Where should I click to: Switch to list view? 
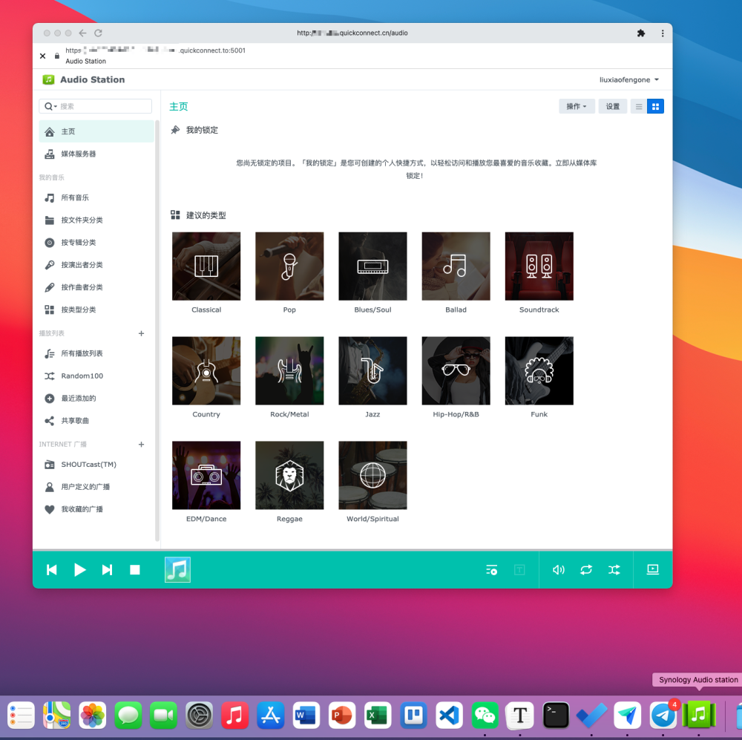(x=639, y=107)
